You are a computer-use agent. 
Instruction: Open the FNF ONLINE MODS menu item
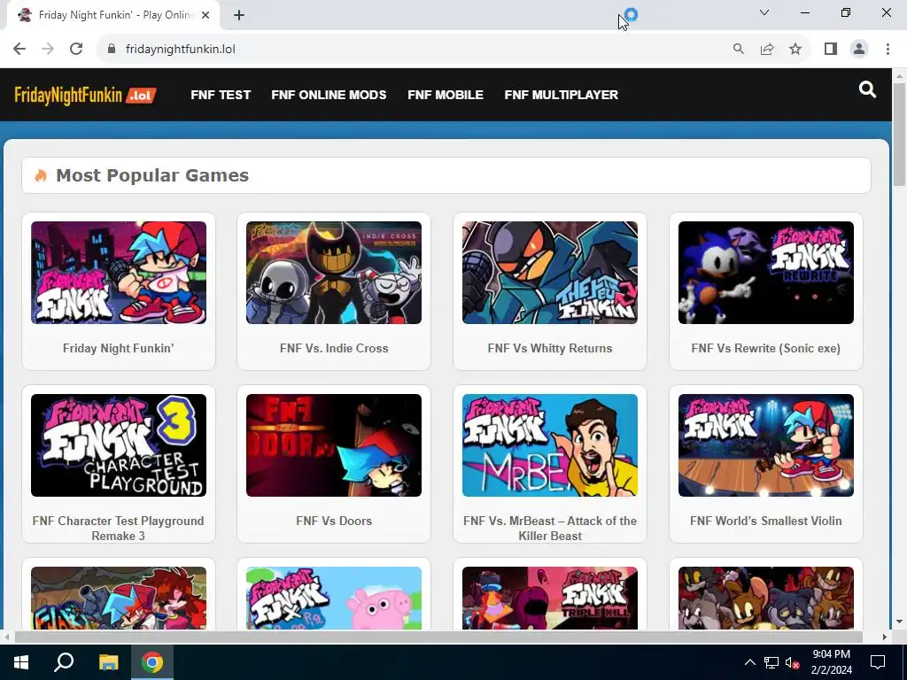(329, 95)
